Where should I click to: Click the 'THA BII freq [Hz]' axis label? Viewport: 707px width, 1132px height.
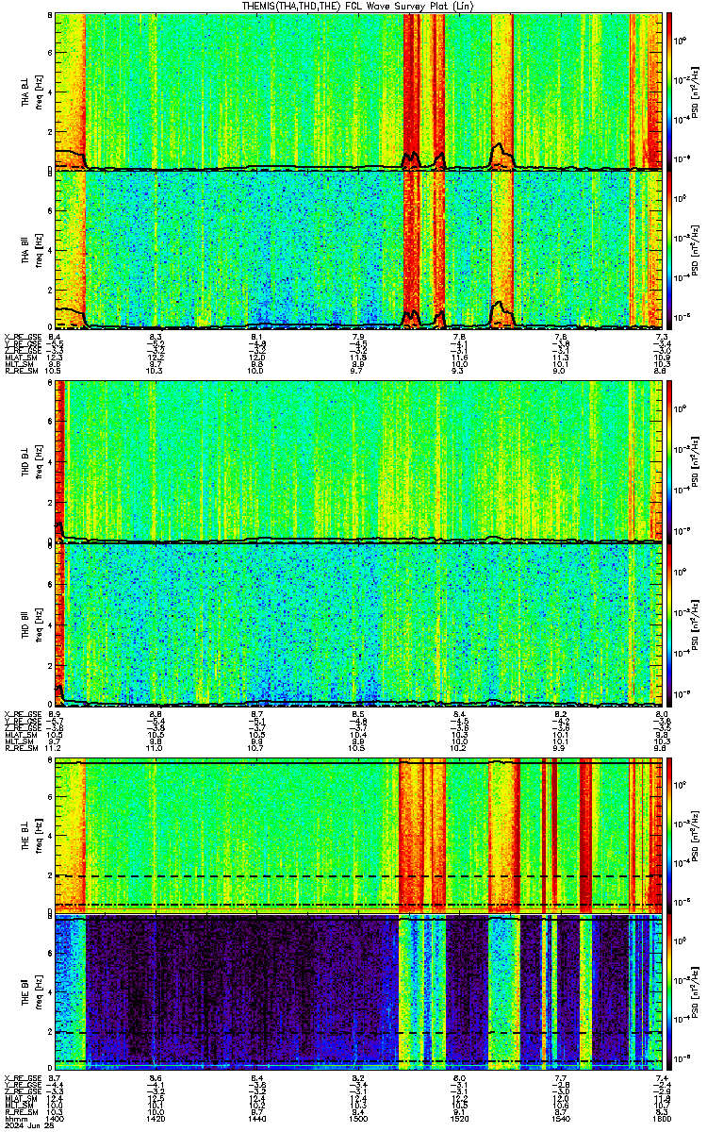[x=33, y=249]
